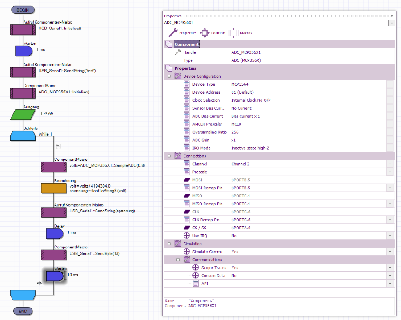The height and width of the screenshot is (320, 401).
Task: Open the Device Type dropdown arrow
Action: 390,84
